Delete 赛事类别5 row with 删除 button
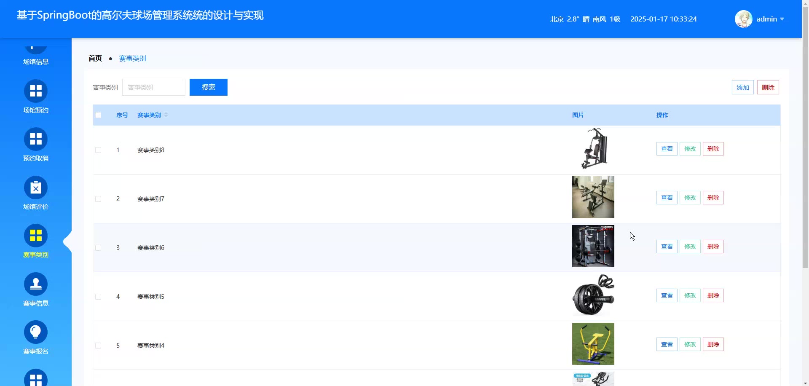This screenshot has width=809, height=386. pyautogui.click(x=713, y=295)
